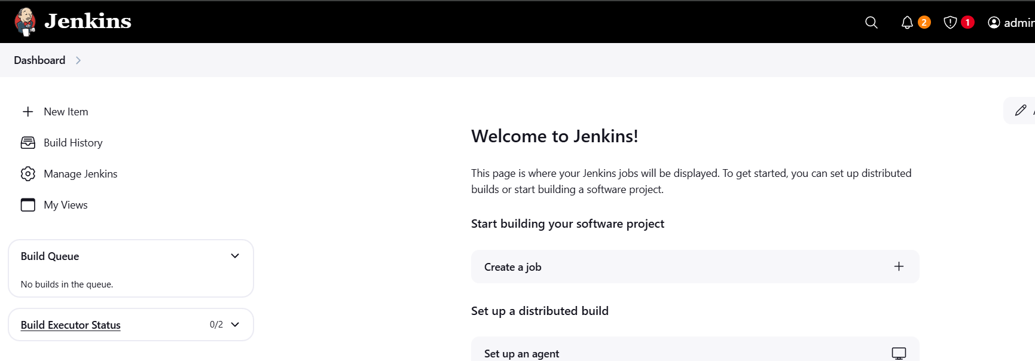Viewport: 1035px width, 361px height.
Task: Click the Build History tray icon
Action: (28, 143)
